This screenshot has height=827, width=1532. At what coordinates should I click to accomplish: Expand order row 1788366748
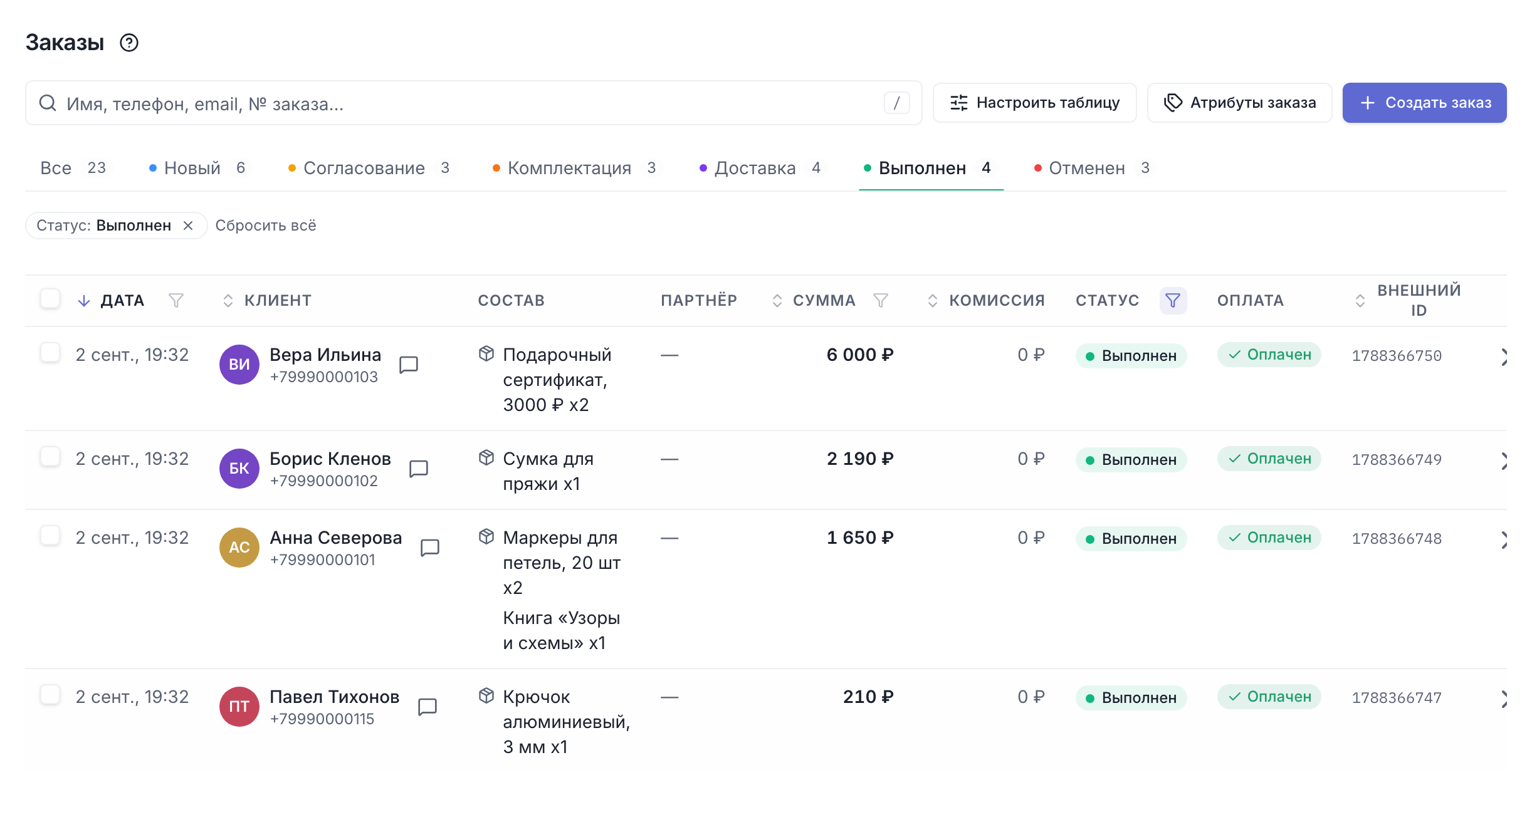pos(1503,540)
